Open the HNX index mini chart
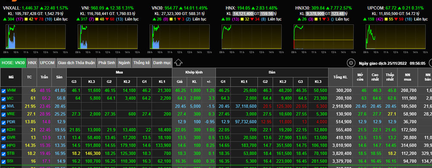This screenshot has height=168, width=432. [x=251, y=37]
